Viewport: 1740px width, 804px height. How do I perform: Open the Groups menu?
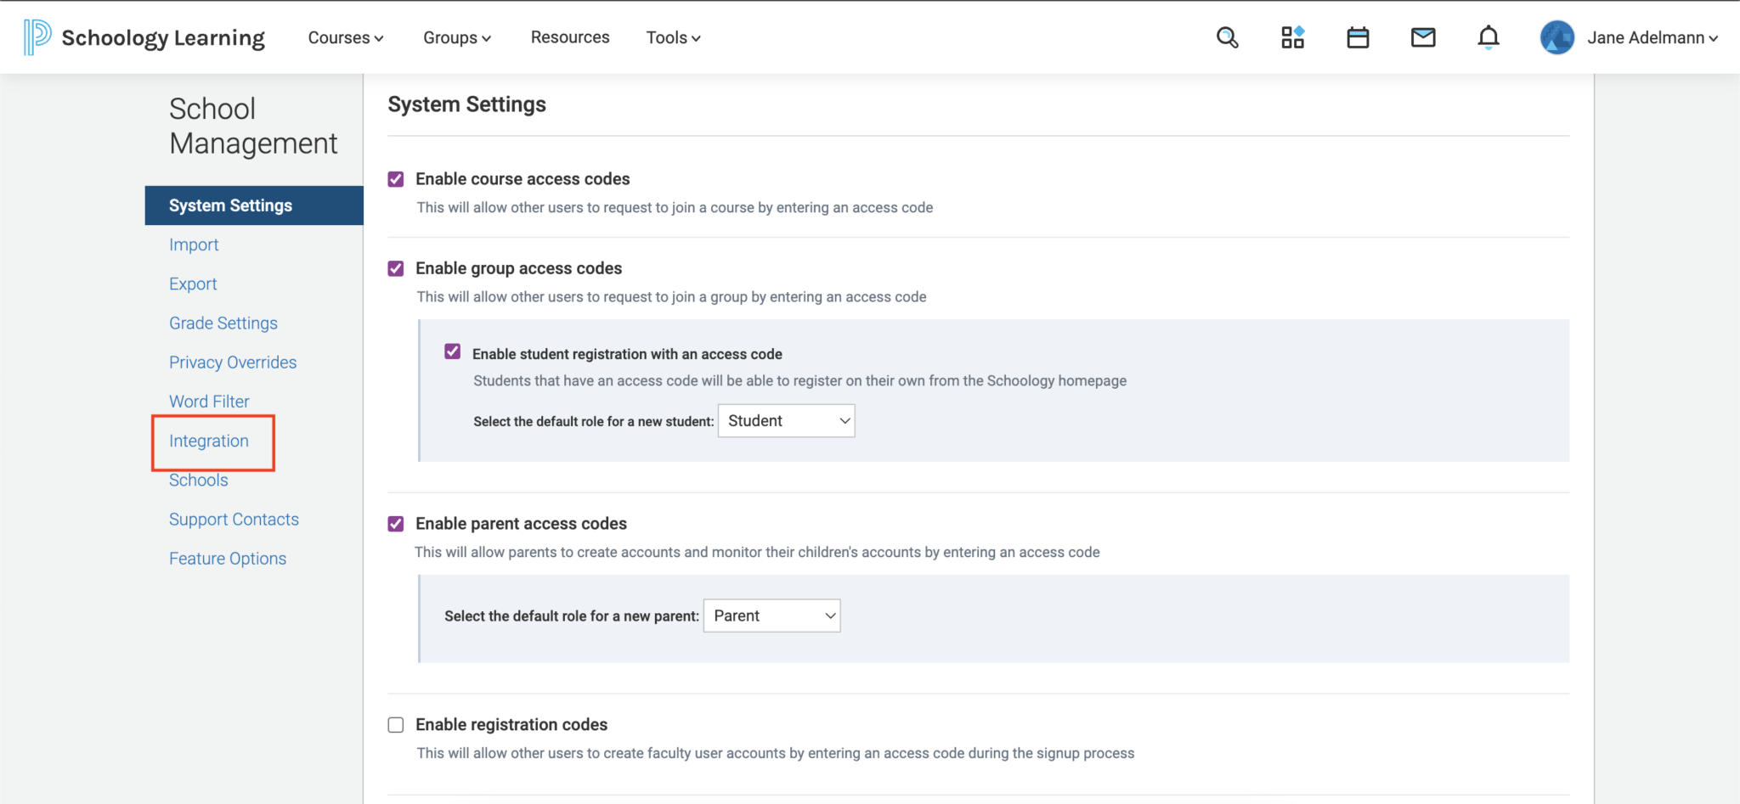click(456, 37)
